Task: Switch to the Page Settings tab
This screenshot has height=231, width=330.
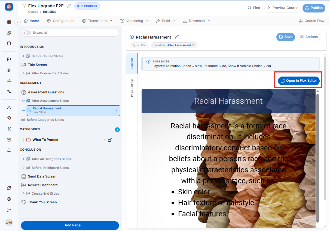Action: [132, 88]
